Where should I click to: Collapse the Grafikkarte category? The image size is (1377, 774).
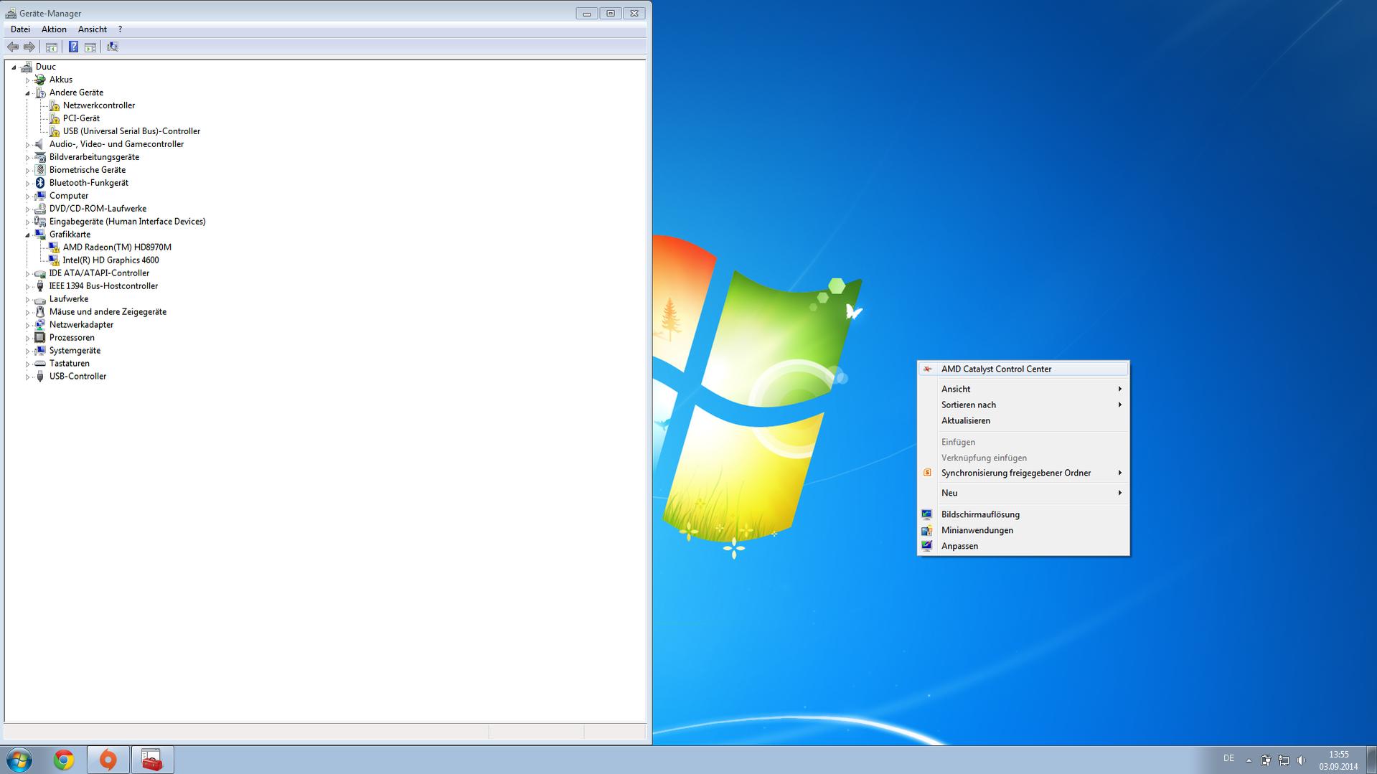point(27,235)
